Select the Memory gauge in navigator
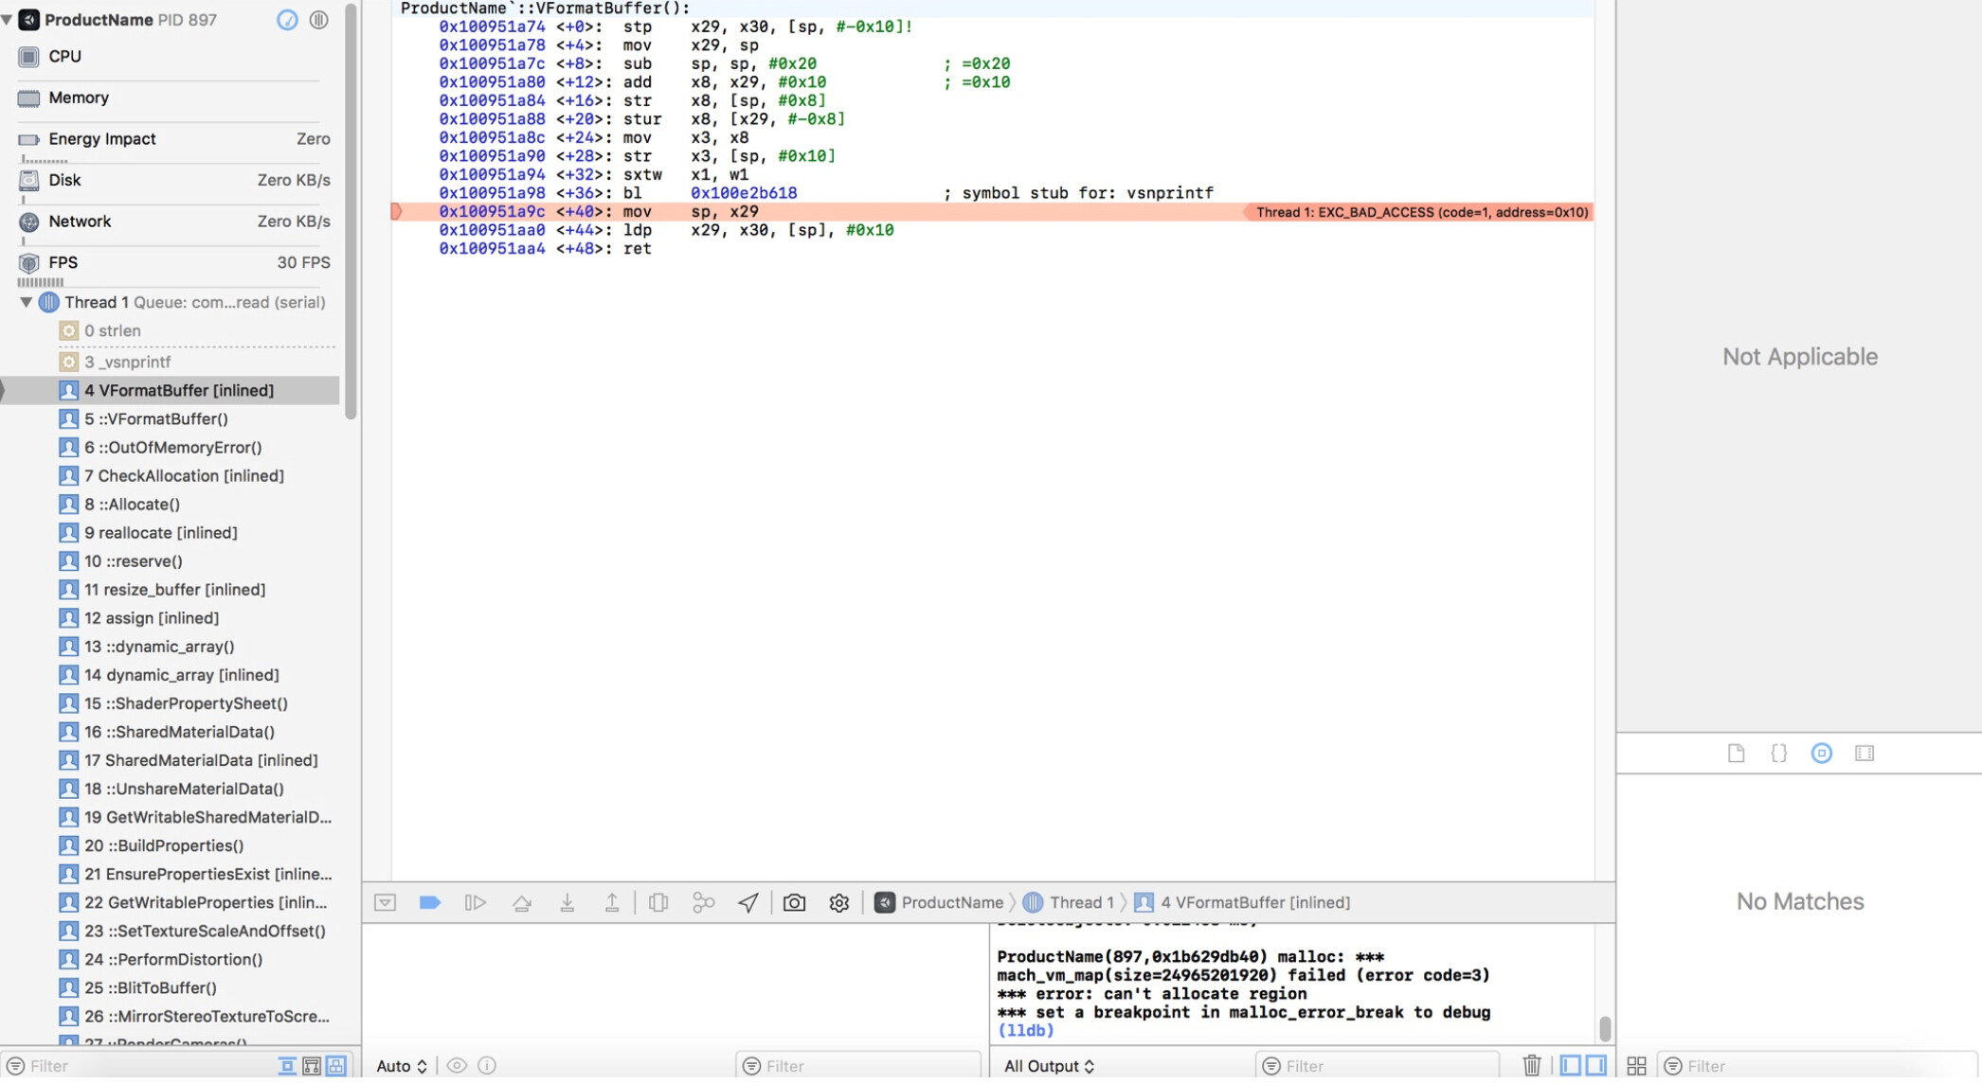The height and width of the screenshot is (1083, 1982). point(79,98)
